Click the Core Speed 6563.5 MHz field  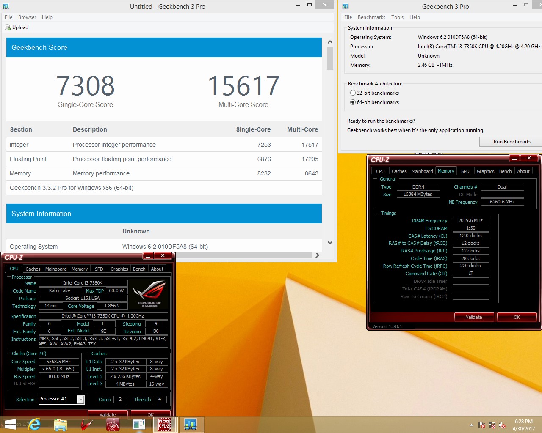[58, 362]
